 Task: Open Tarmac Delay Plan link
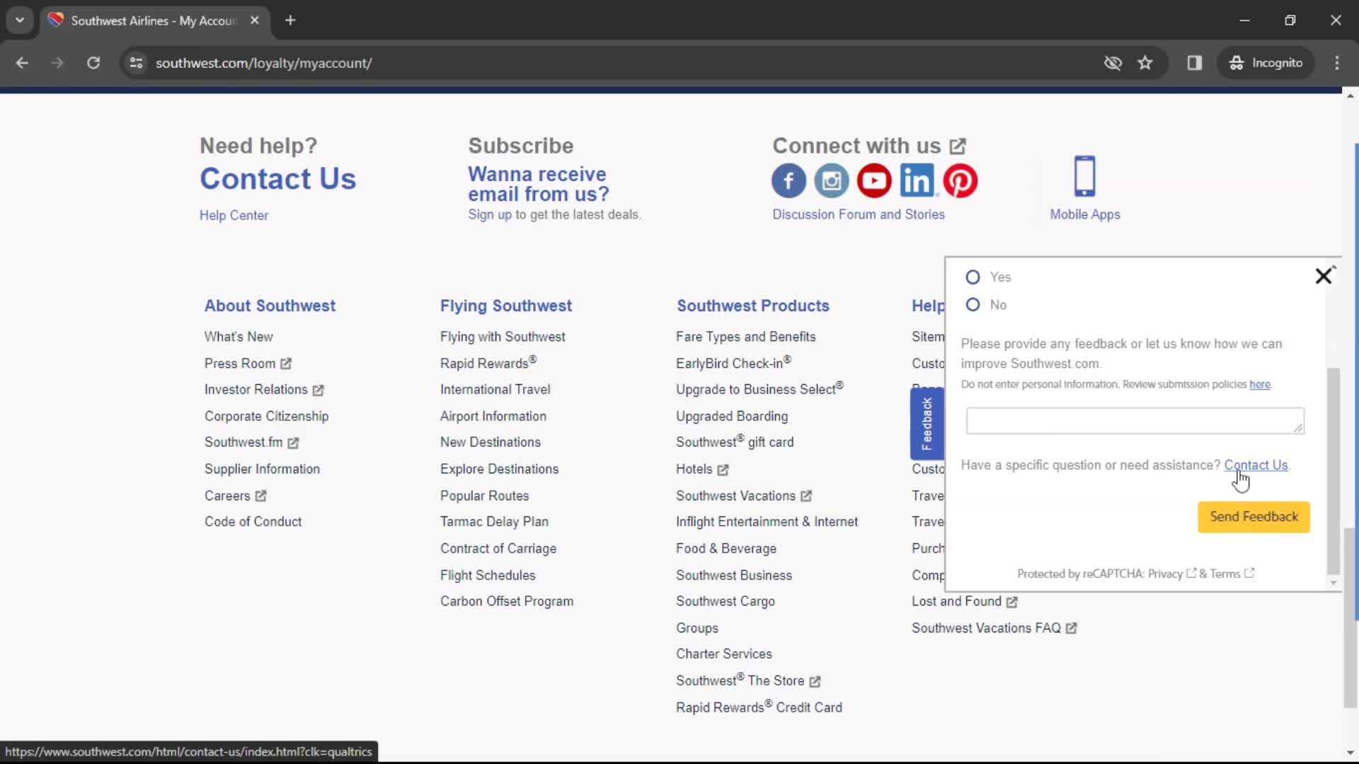tap(494, 522)
